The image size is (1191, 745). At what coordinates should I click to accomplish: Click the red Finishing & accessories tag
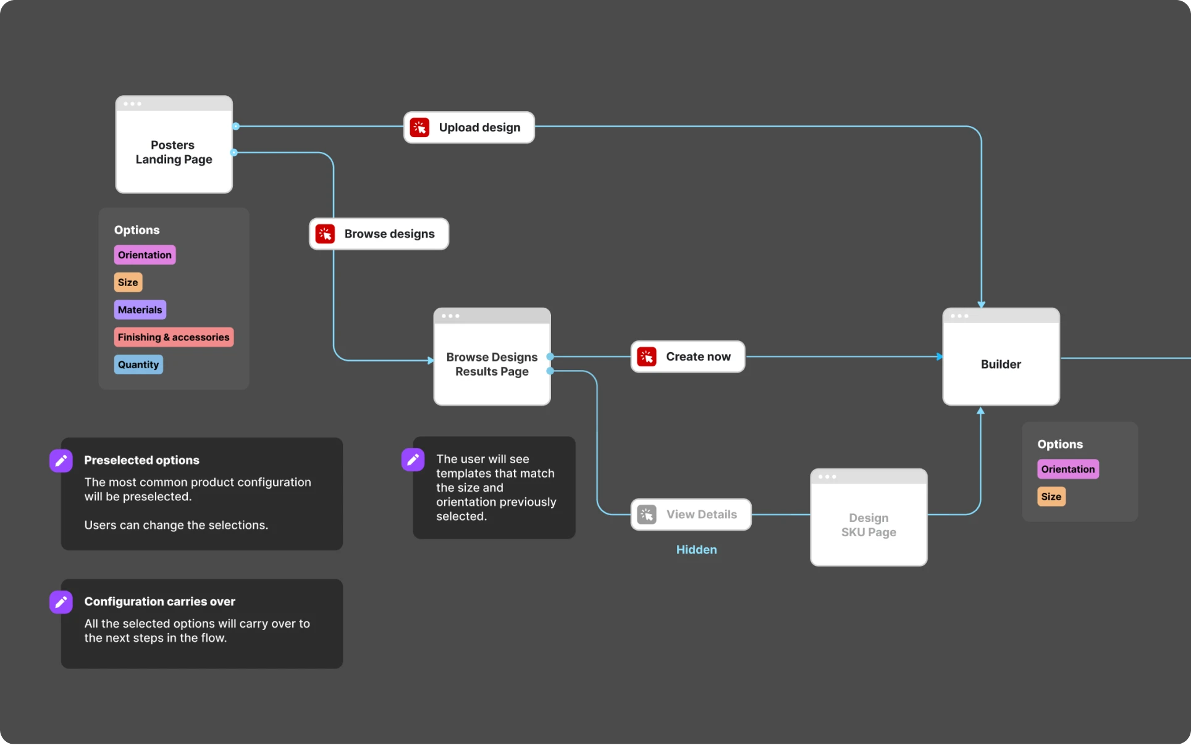coord(174,337)
